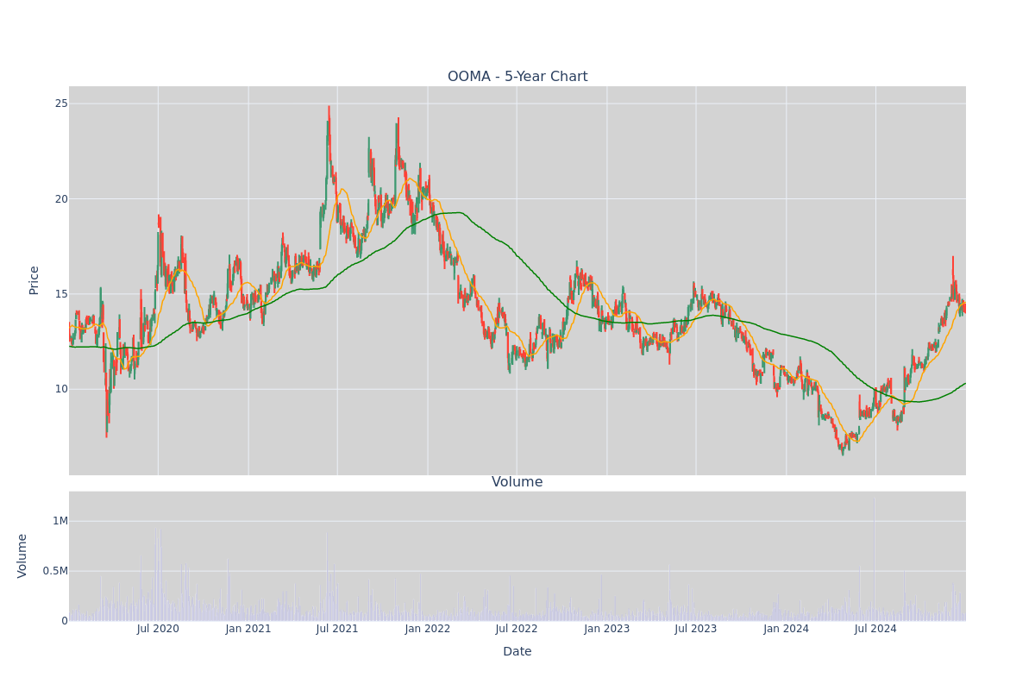Click the price tick label '15'

click(61, 293)
